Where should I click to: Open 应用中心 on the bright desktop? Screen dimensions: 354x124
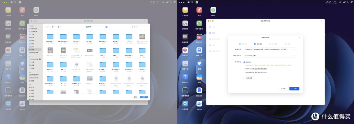pyautogui.click(x=185, y=50)
